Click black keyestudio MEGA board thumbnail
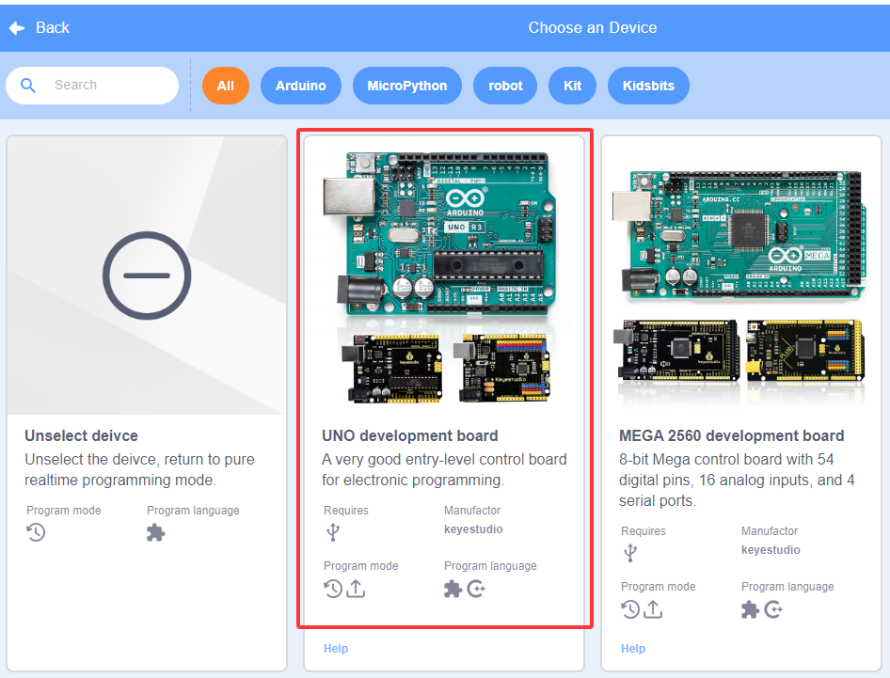890x678 pixels. (677, 352)
